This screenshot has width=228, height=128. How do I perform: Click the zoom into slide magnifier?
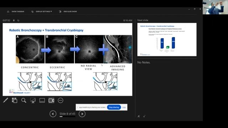(x=24, y=100)
